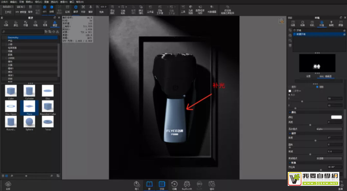Open the blend mode dropdown showing Alpha
The width and height of the screenshot is (347, 191).
329,129
